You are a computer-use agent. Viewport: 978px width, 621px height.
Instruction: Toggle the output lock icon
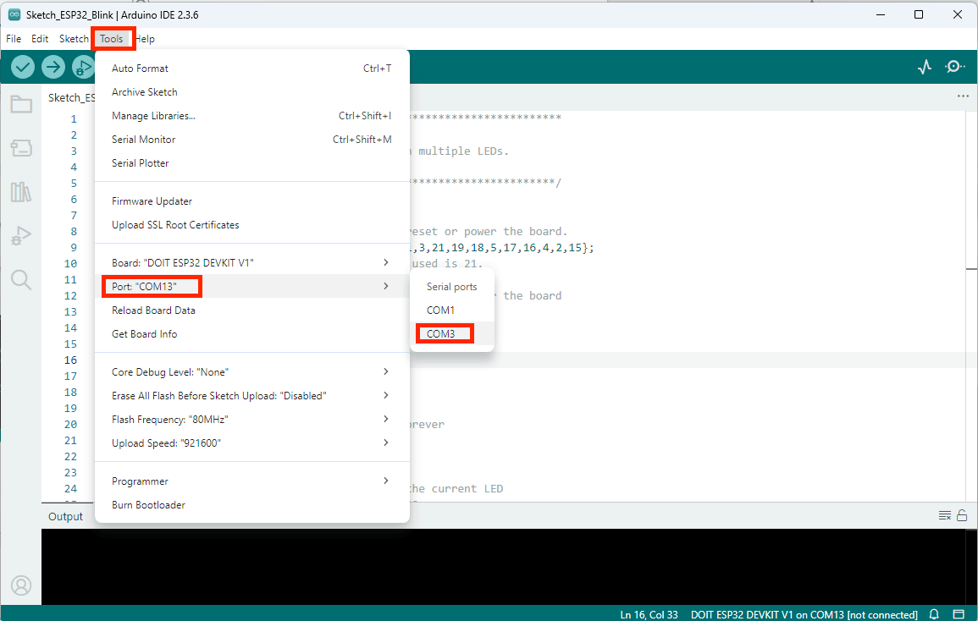pos(962,515)
